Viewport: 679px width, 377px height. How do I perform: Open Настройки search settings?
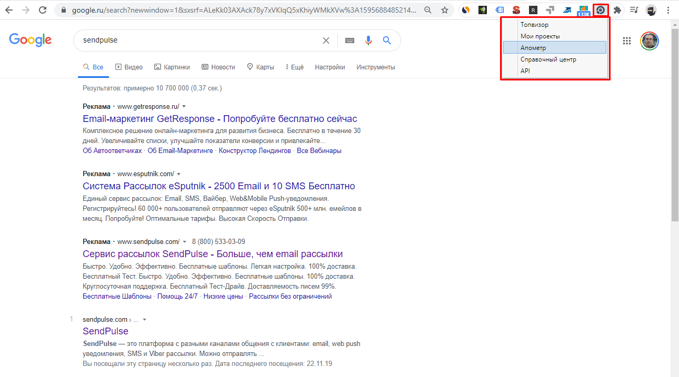(x=330, y=67)
